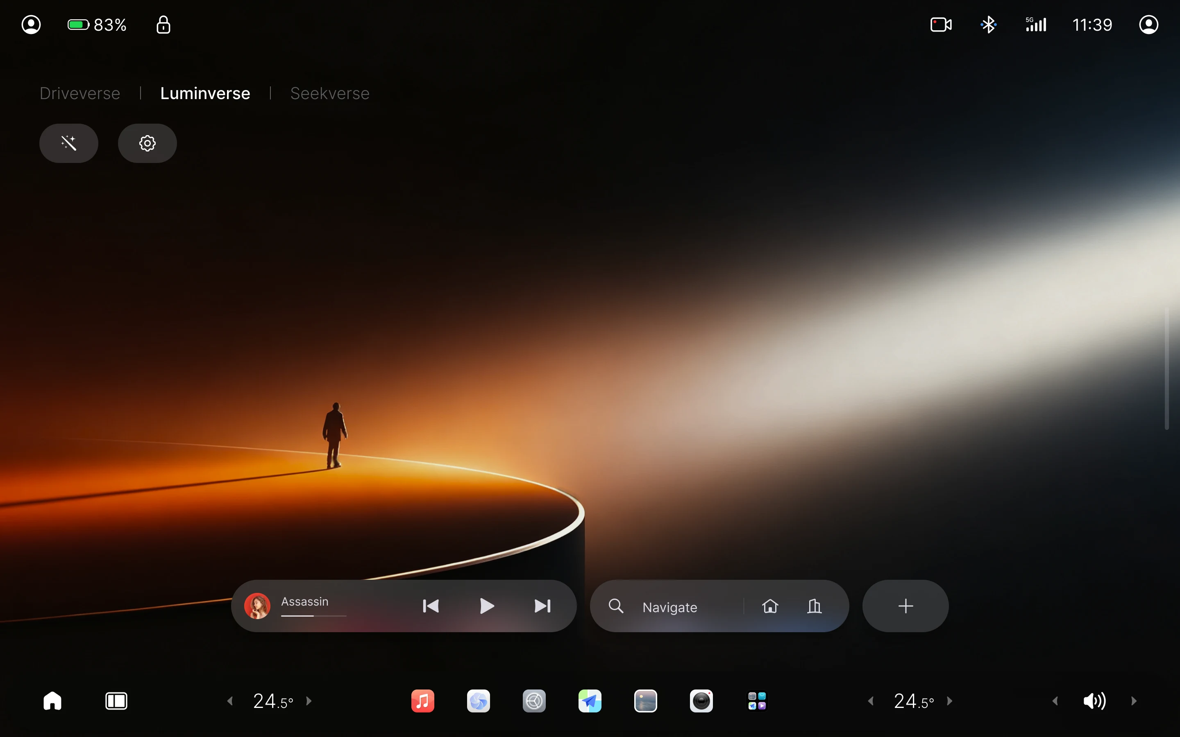Add a new widget with plus button
Viewport: 1180px width, 737px height.
coord(905,606)
